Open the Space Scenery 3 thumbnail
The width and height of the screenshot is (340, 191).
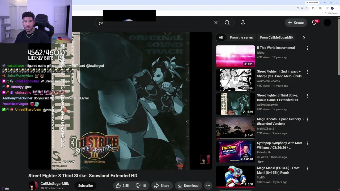(236, 128)
